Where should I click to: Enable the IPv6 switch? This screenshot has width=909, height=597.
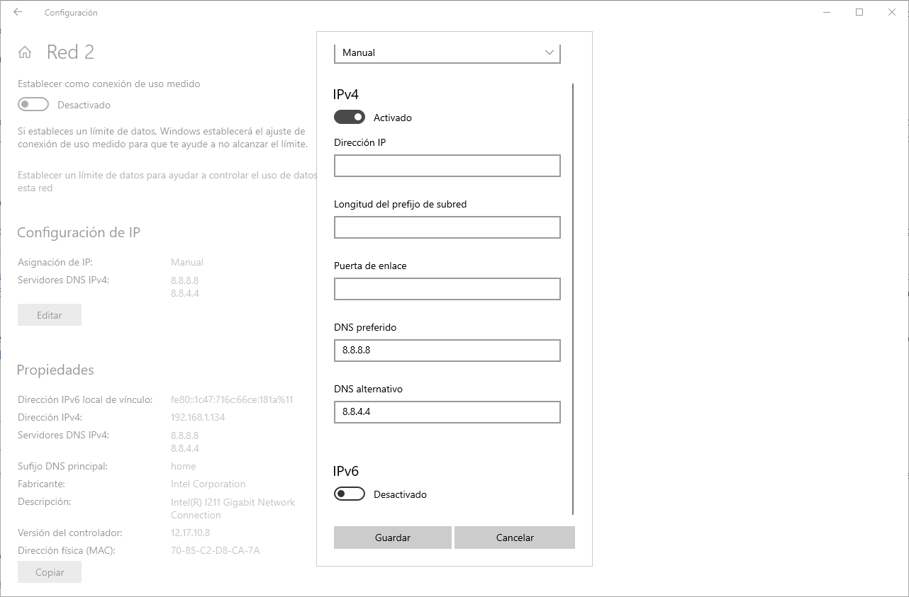coord(350,494)
